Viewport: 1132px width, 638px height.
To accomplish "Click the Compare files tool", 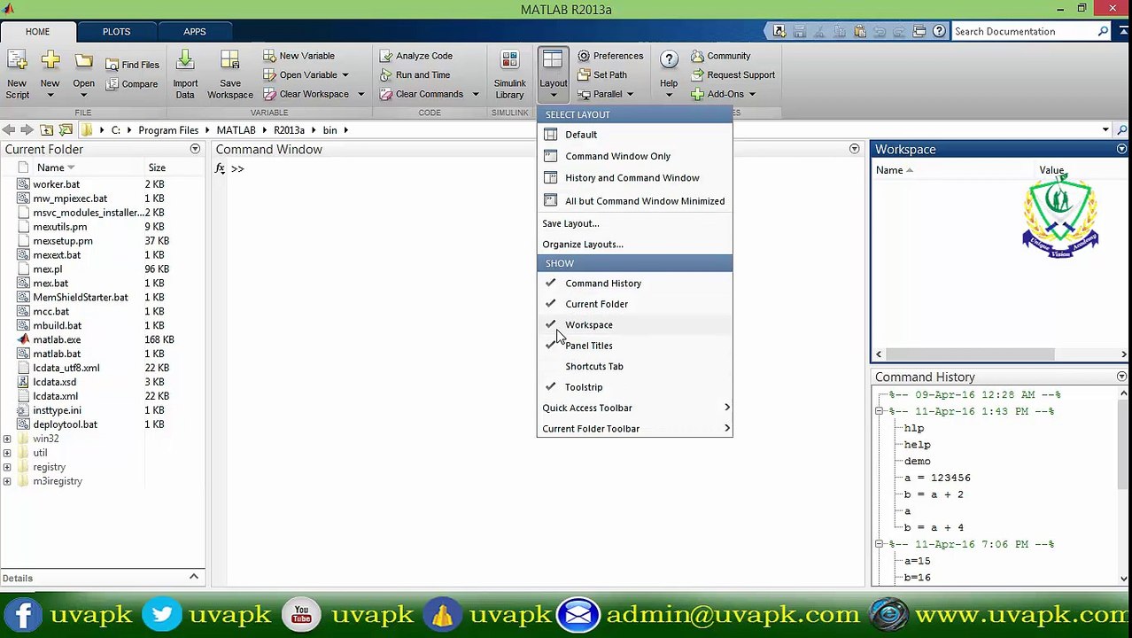I will pos(132,84).
